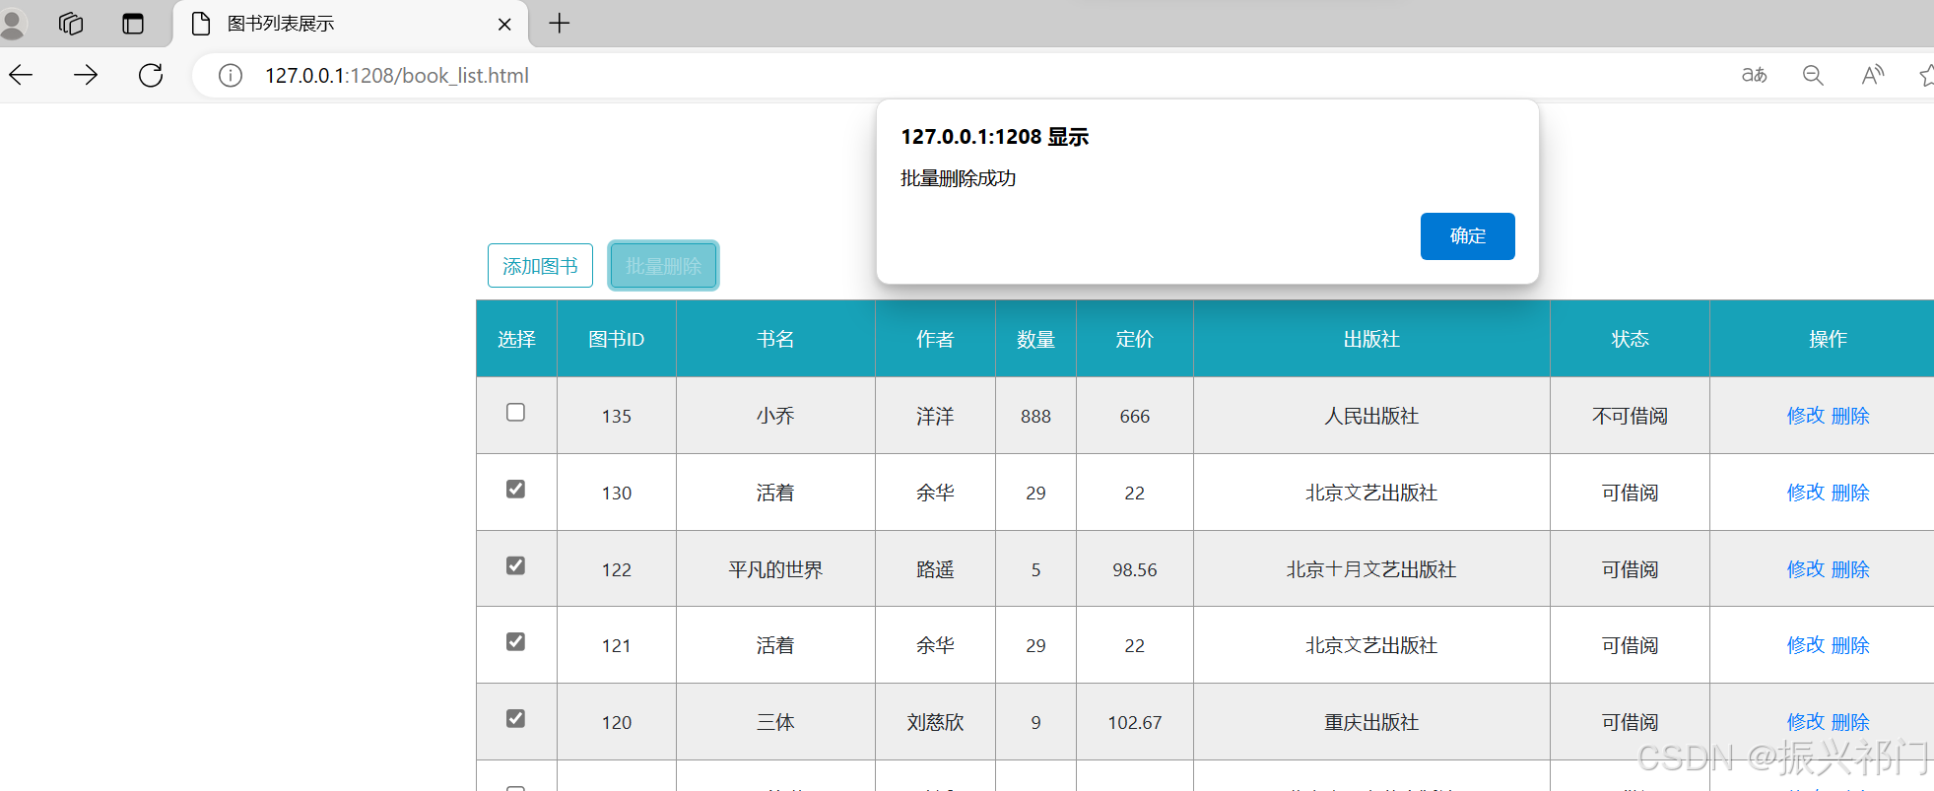Click the publisher cell 北京十月文艺出版社

coord(1371,569)
